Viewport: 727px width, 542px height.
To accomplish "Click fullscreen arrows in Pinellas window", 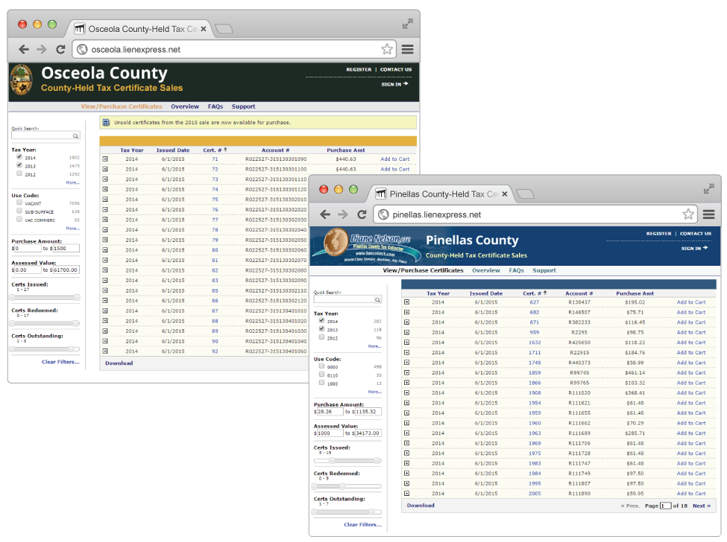I will point(708,189).
